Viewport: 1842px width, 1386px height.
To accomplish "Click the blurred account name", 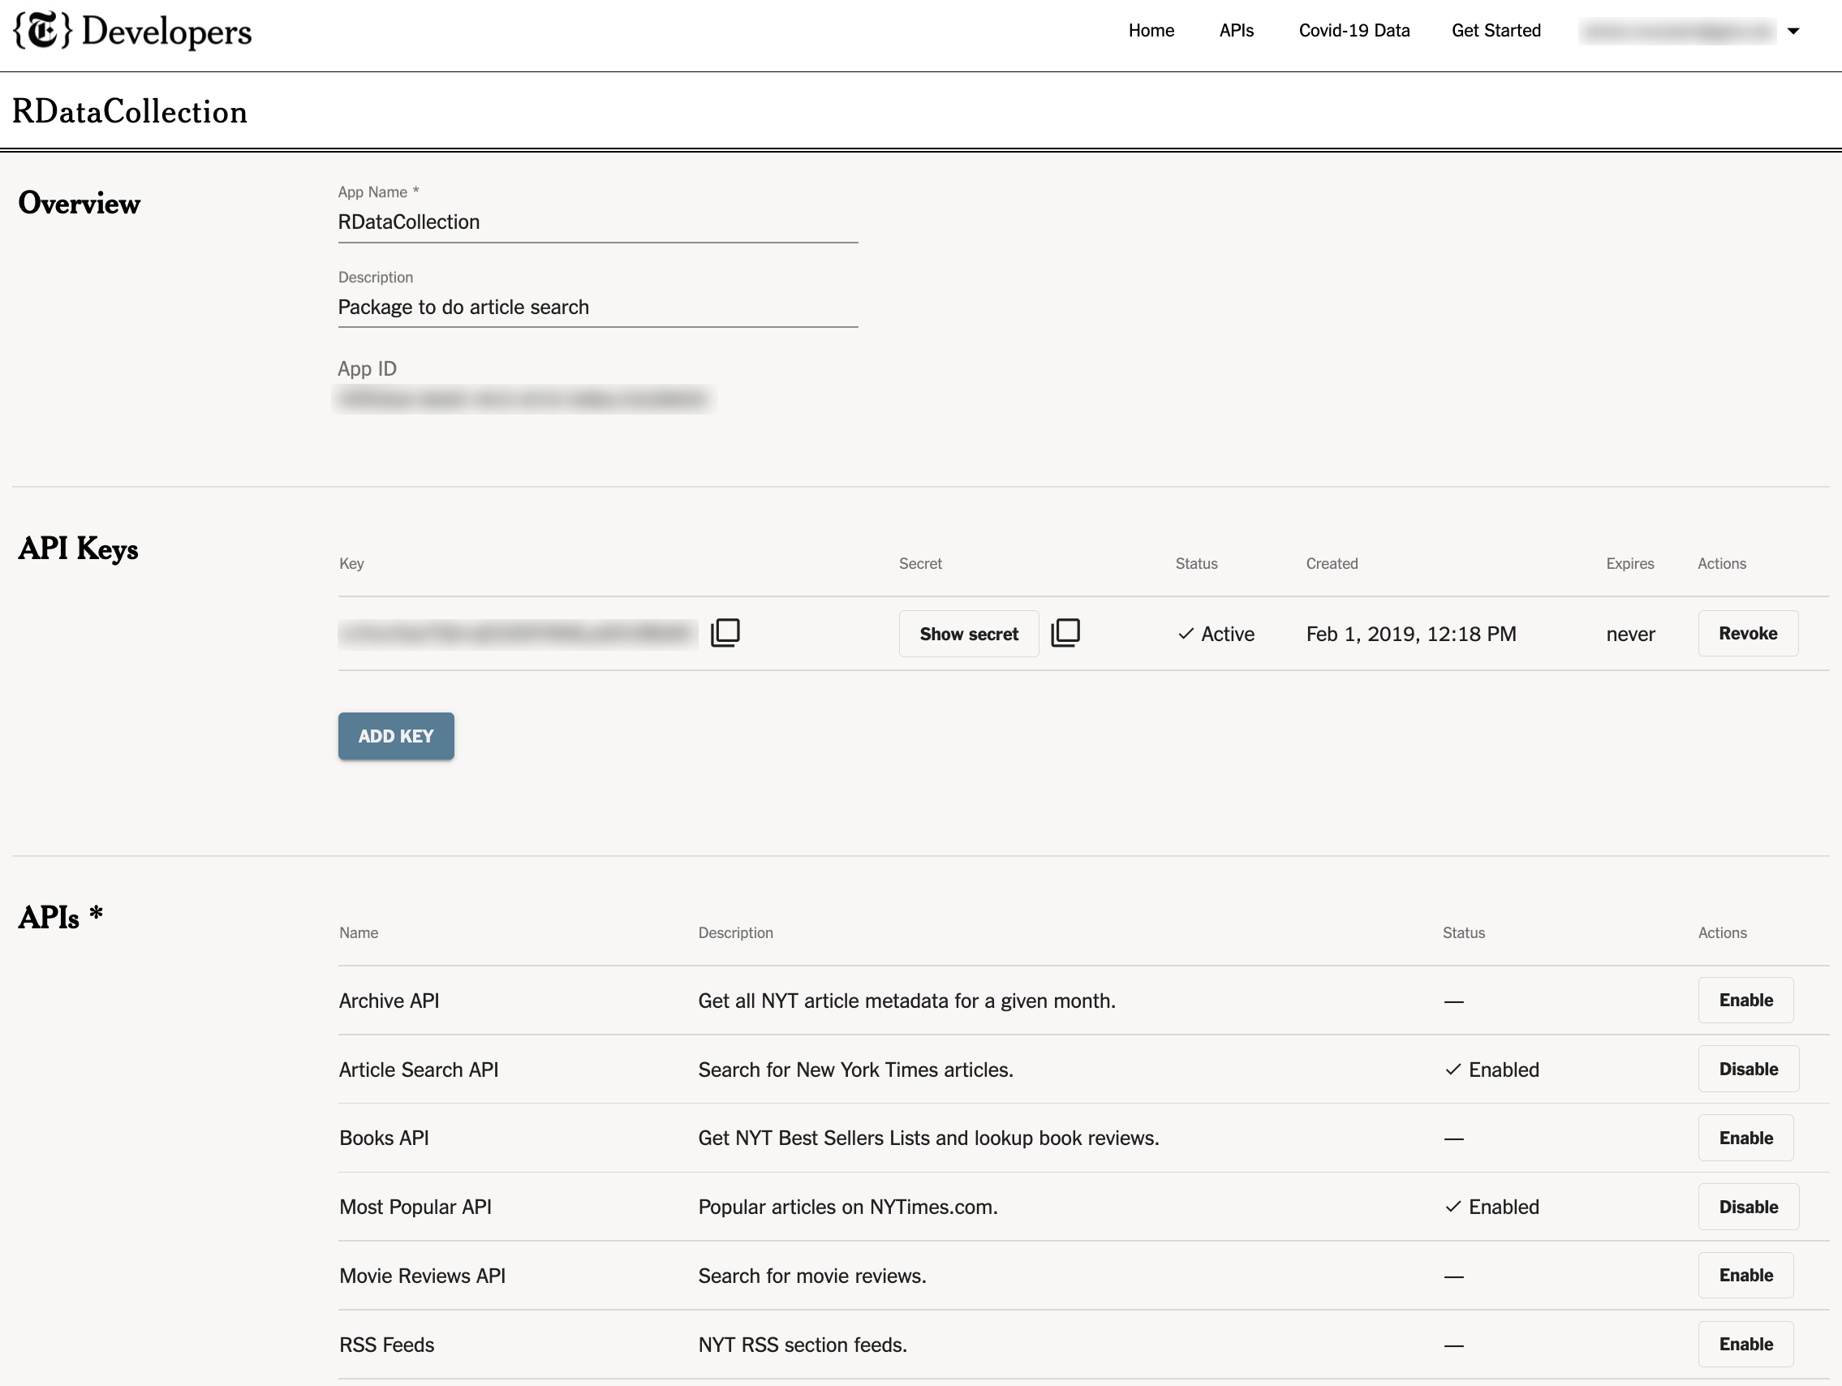I will pos(1676,32).
